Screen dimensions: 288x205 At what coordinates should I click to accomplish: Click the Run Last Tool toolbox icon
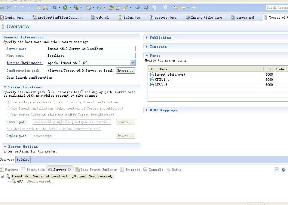coord(76,7)
